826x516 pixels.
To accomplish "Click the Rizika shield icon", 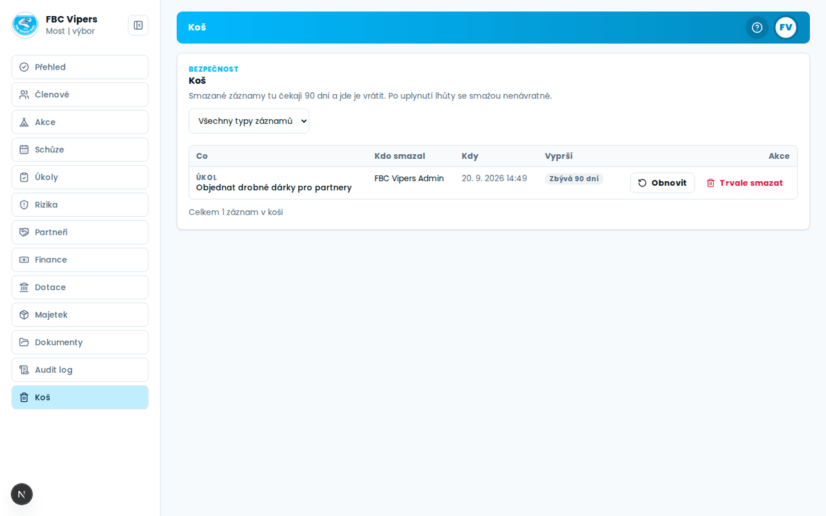I will click(24, 205).
